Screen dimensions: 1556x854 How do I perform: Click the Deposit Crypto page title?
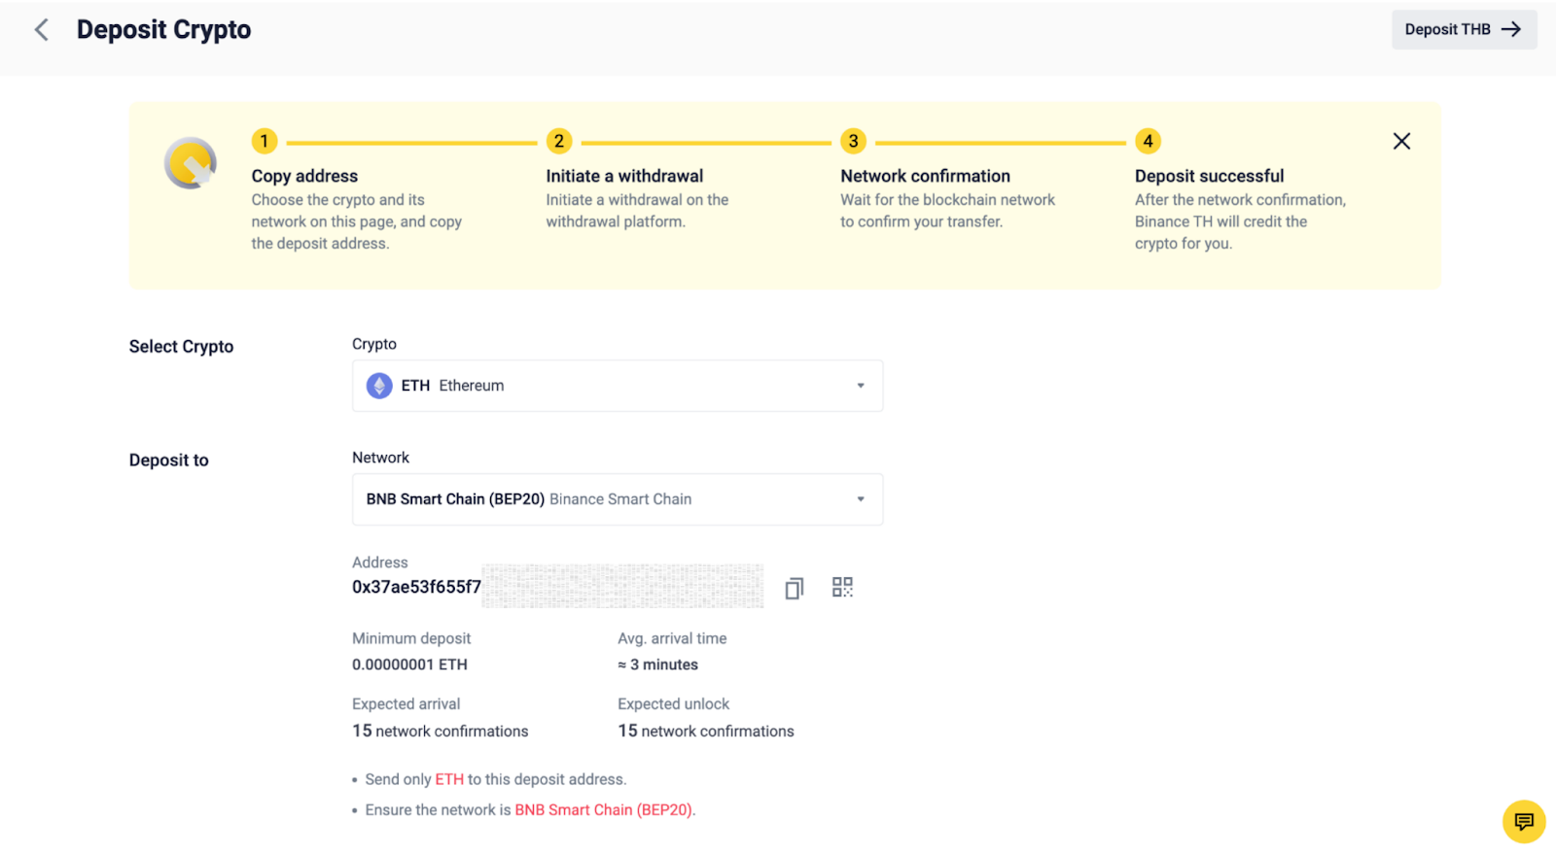point(163,30)
